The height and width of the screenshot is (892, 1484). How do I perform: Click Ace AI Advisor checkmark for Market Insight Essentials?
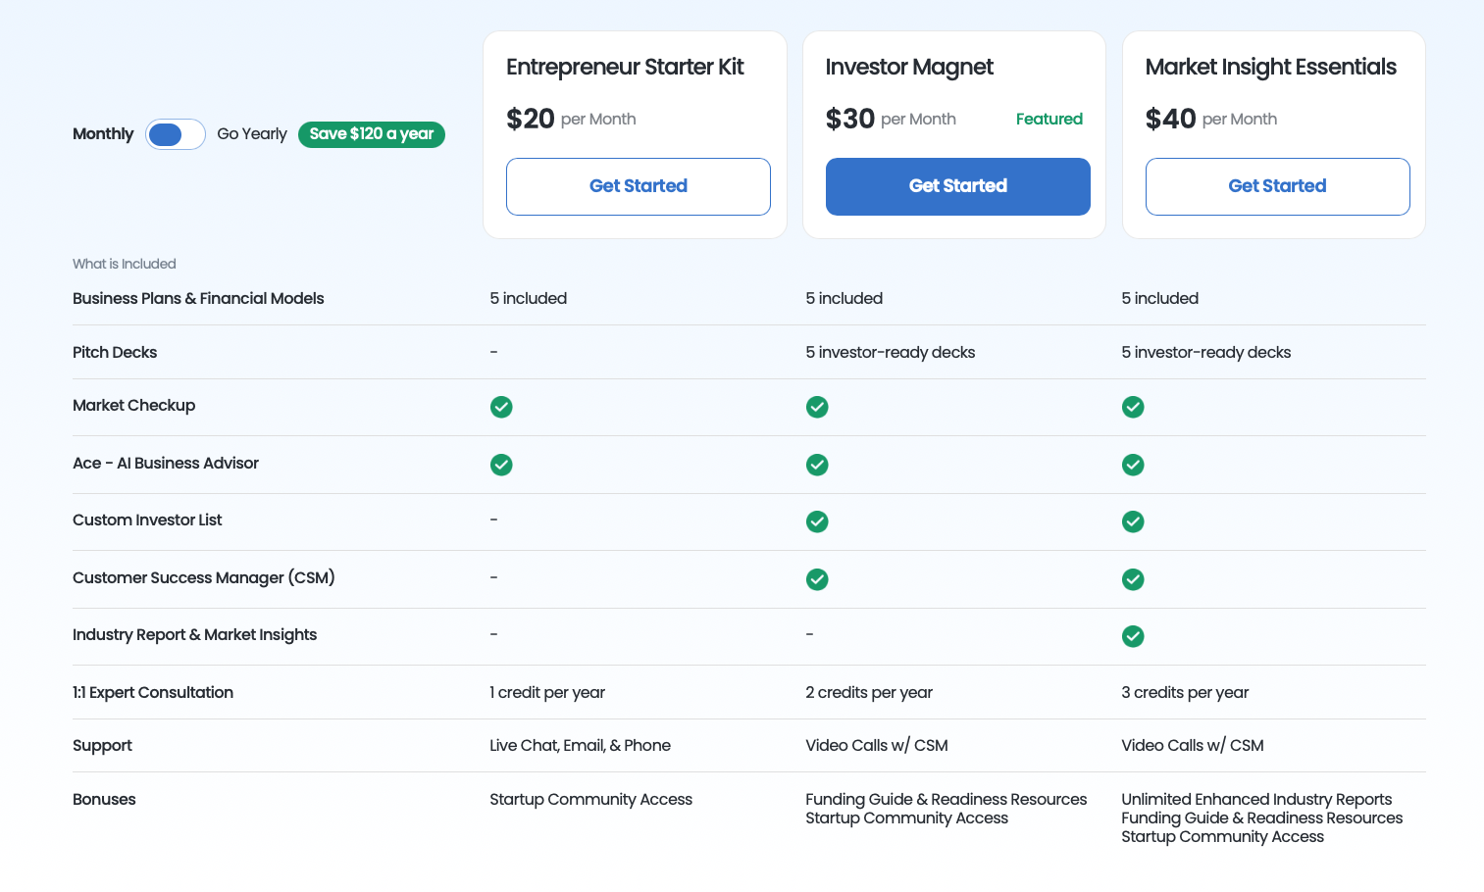(x=1133, y=465)
